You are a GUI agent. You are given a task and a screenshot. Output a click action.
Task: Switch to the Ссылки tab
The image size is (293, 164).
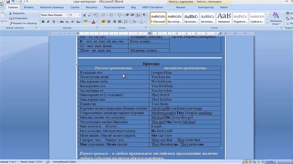coord(75,7)
